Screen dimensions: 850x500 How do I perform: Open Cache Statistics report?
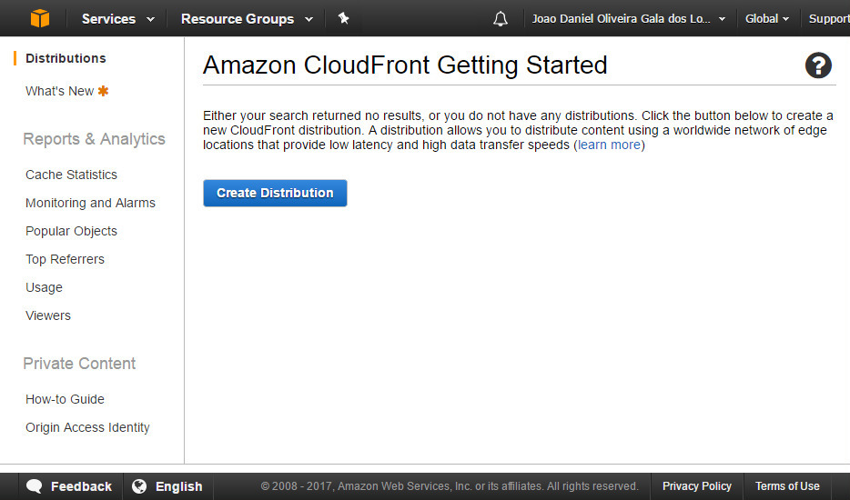[x=71, y=175]
